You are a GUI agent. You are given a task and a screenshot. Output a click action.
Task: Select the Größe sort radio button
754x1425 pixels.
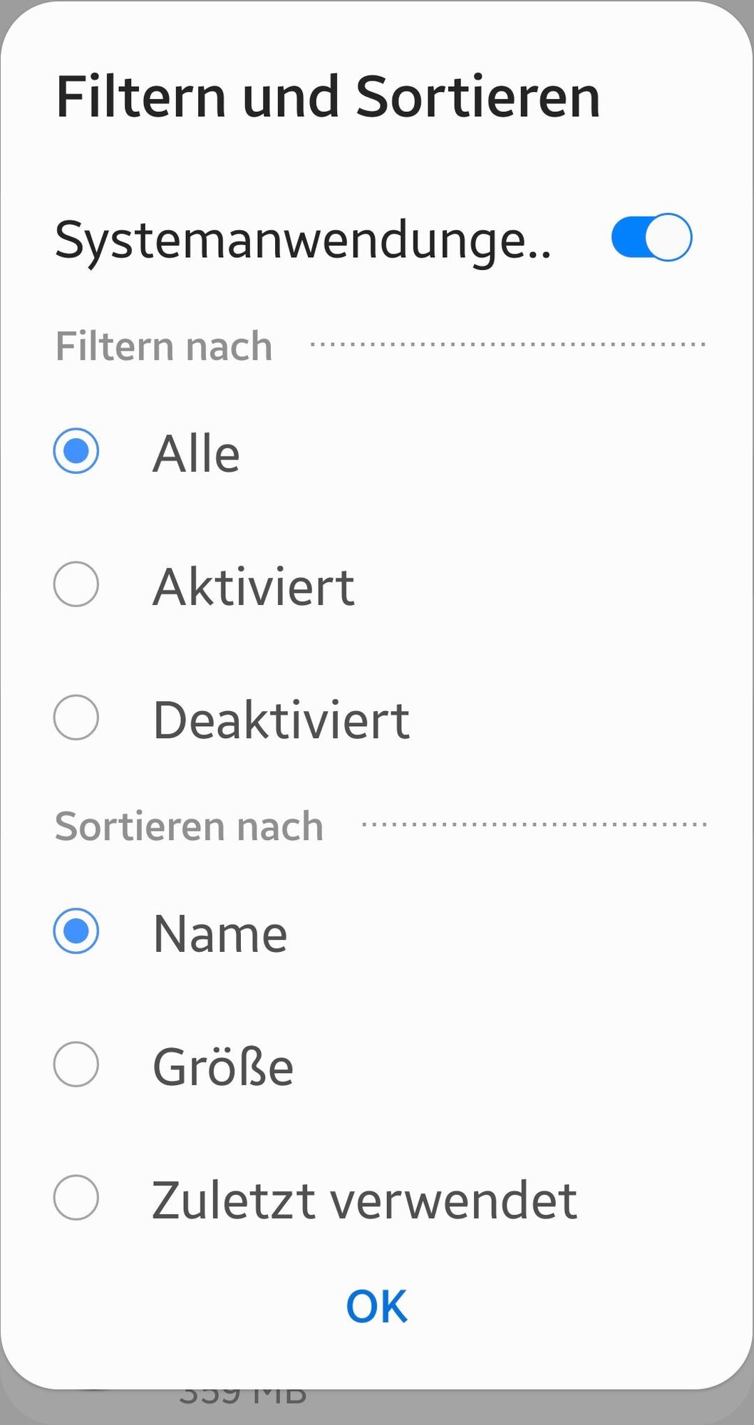[76, 1064]
